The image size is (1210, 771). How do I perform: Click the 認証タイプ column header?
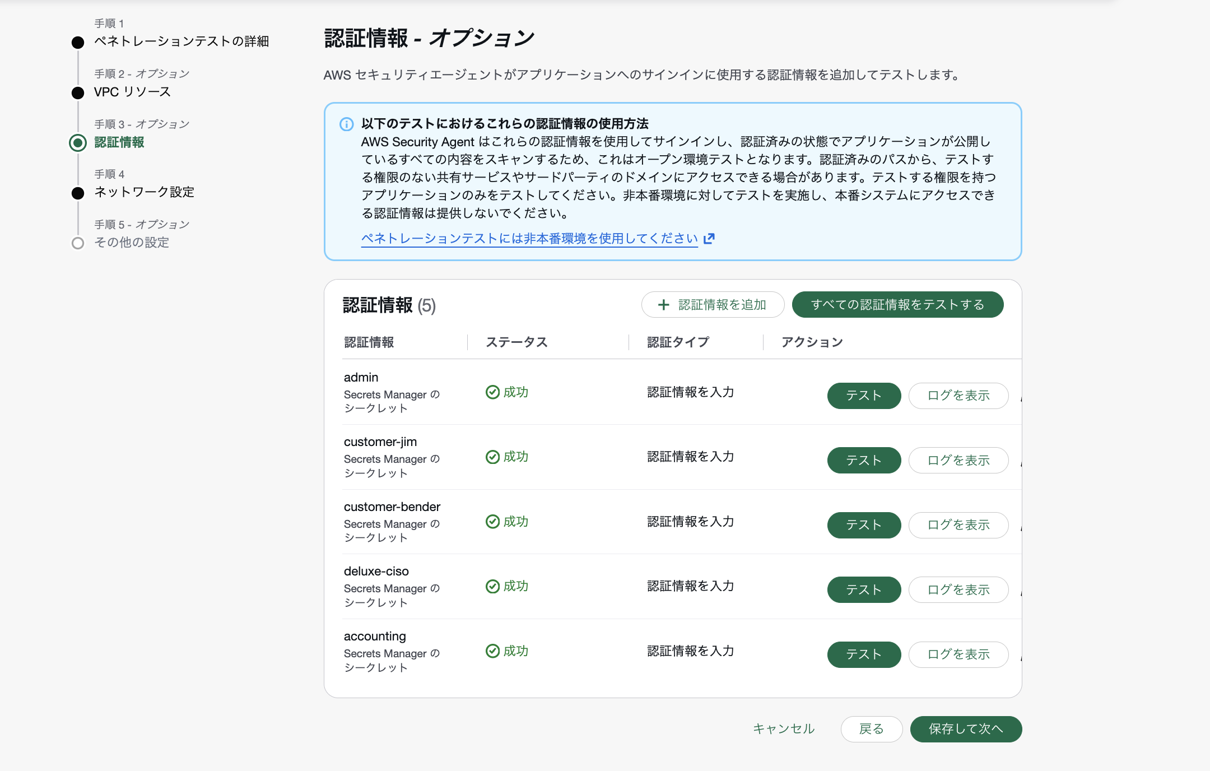pos(678,342)
